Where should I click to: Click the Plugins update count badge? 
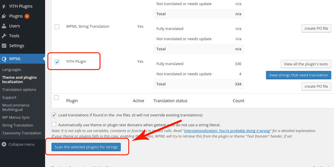click(27, 16)
